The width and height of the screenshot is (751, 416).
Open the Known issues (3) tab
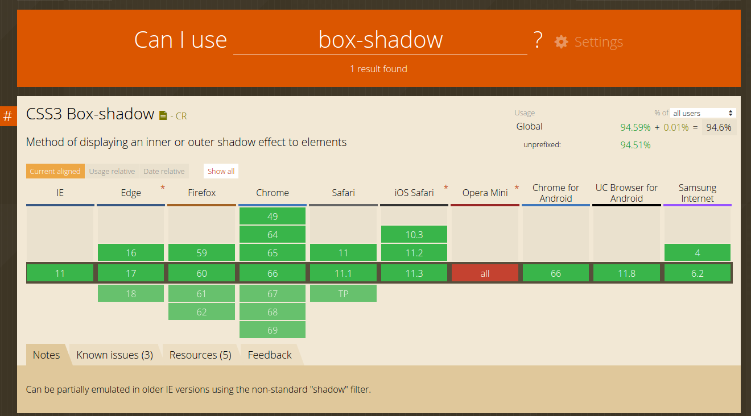pyautogui.click(x=115, y=355)
